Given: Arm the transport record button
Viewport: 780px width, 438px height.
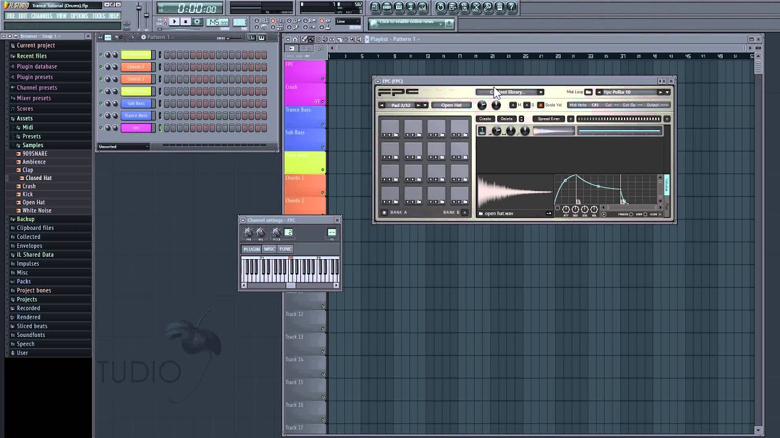Looking at the screenshot, I should tap(196, 22).
